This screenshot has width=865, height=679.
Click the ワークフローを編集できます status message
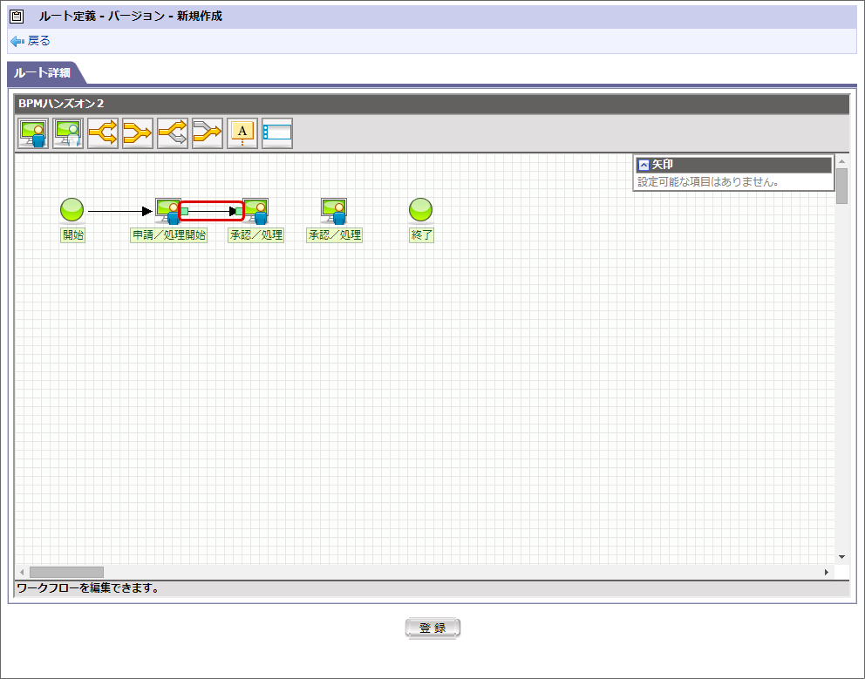coord(88,588)
